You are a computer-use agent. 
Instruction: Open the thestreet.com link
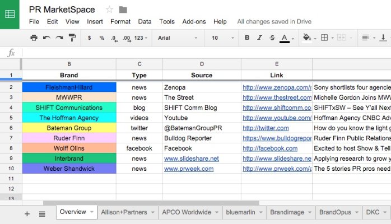click(277, 97)
